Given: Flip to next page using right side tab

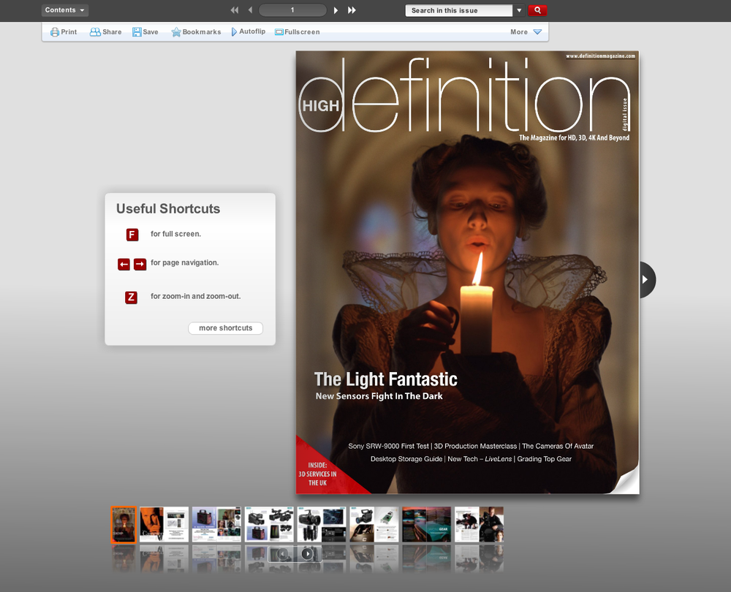Looking at the screenshot, I should click(x=646, y=279).
